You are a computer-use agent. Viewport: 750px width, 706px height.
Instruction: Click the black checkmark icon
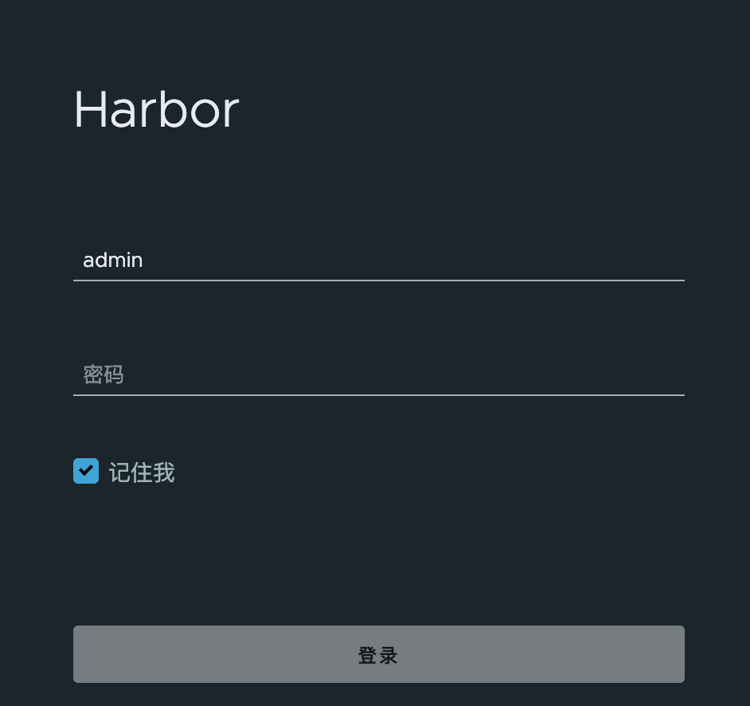tap(86, 470)
